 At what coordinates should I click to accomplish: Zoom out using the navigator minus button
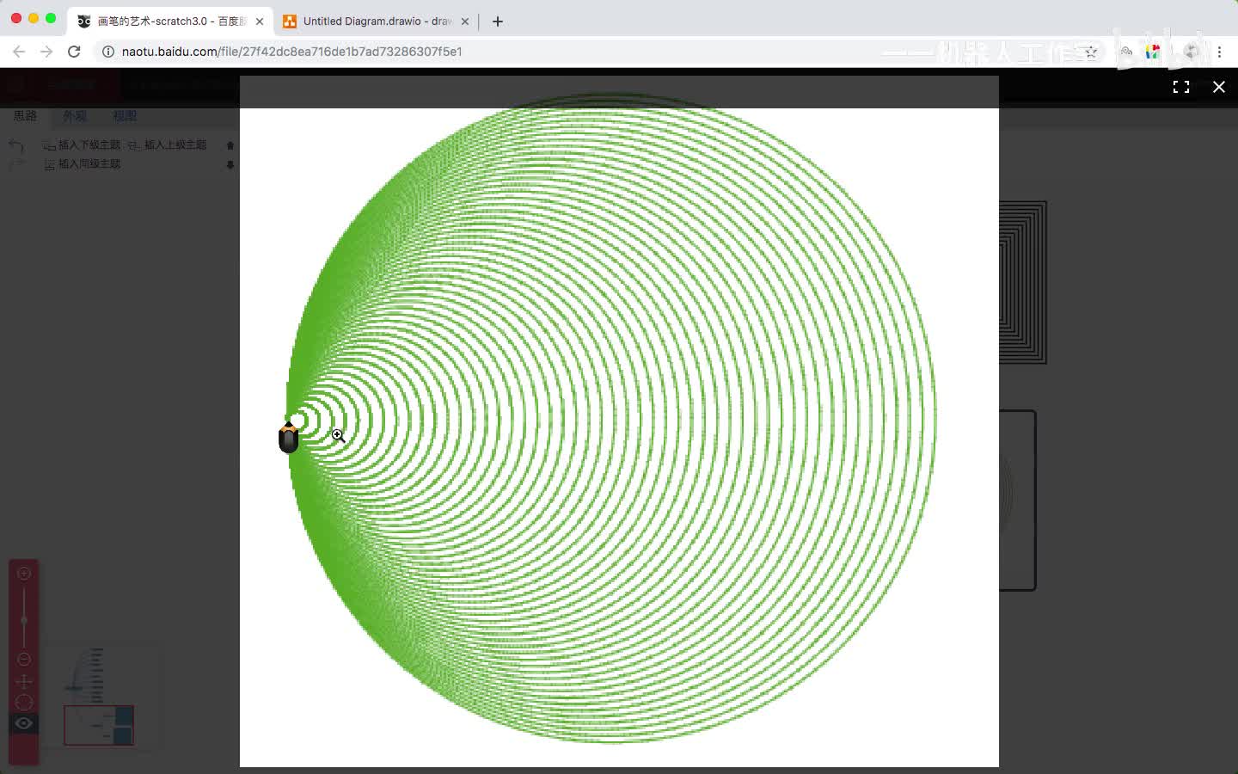(24, 660)
